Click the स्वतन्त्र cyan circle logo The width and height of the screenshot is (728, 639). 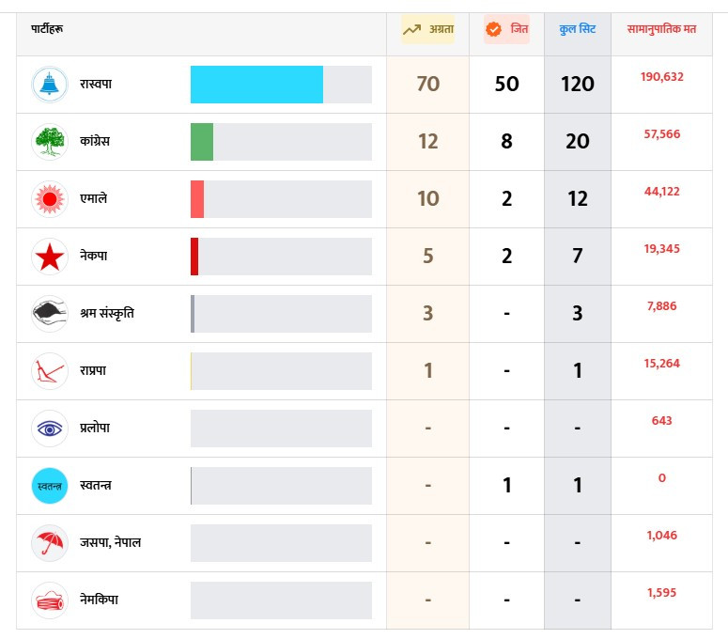click(x=49, y=486)
